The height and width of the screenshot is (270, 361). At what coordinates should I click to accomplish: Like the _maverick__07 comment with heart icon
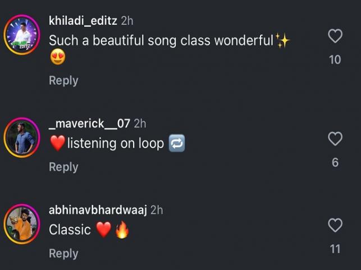335,139
